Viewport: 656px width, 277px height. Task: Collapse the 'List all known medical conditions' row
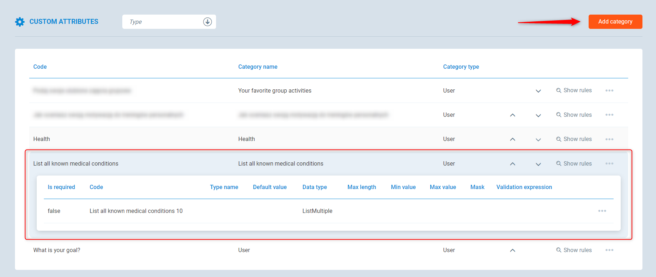click(x=76, y=164)
